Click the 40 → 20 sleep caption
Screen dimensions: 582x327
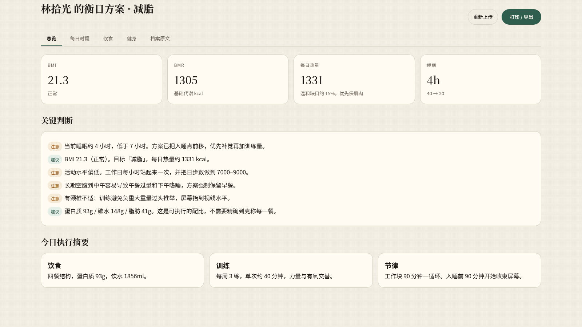click(x=435, y=93)
